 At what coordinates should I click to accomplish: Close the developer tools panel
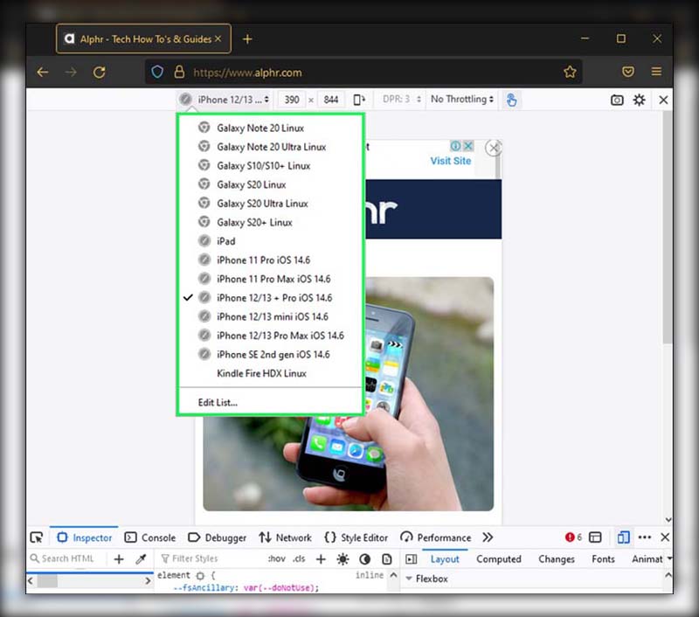point(665,537)
